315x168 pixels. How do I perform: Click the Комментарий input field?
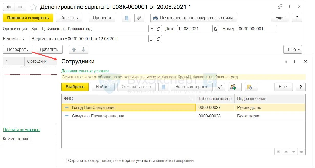tap(44, 139)
